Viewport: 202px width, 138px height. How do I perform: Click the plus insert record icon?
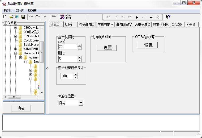click(x=137, y=17)
